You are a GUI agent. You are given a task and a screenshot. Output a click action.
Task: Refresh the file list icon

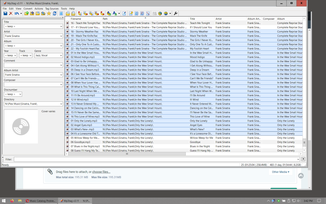pos(54,13)
